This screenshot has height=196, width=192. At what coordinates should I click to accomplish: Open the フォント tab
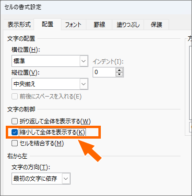pyautogui.click(x=73, y=25)
